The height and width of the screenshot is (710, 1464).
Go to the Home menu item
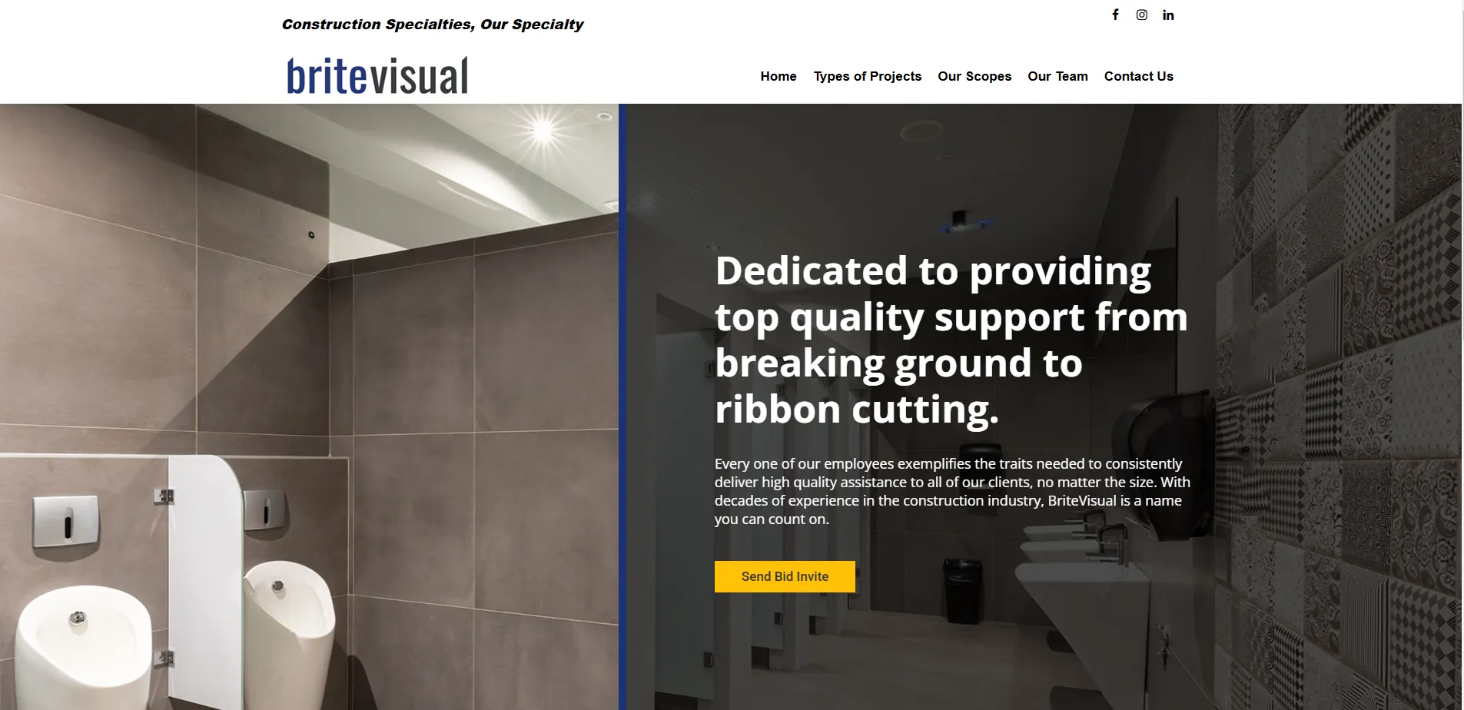778,76
